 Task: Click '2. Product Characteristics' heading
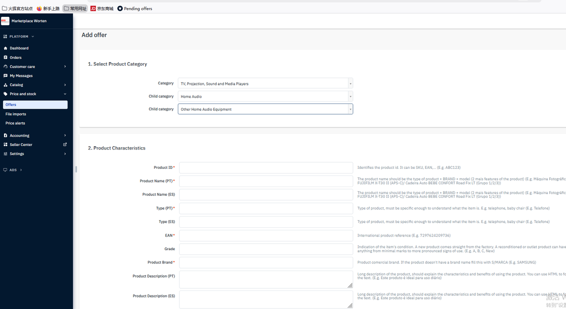click(x=117, y=148)
